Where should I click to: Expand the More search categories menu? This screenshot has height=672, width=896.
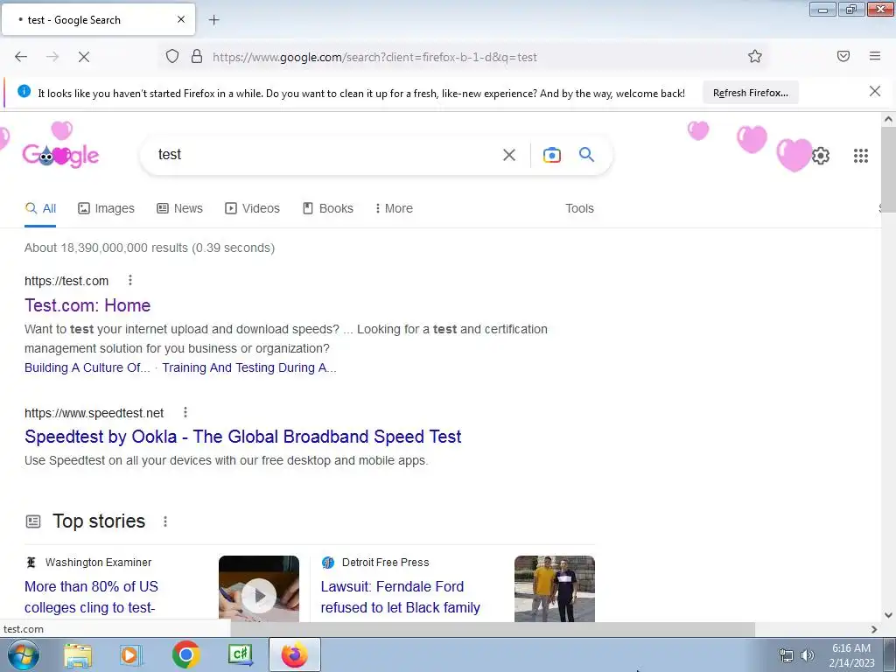(x=394, y=208)
